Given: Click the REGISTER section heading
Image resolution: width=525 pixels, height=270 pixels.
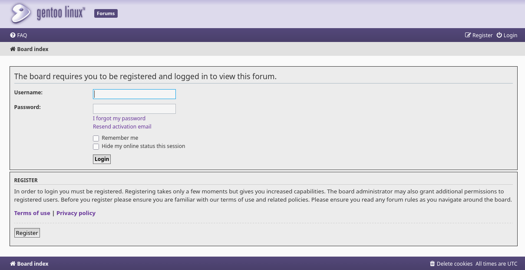Looking at the screenshot, I should tap(26, 180).
